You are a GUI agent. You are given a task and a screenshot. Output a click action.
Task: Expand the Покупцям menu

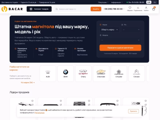coord(103,2)
